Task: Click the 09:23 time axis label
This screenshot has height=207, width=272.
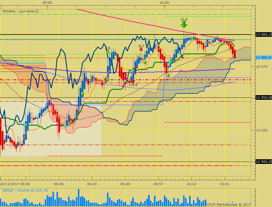Action: tap(92, 184)
